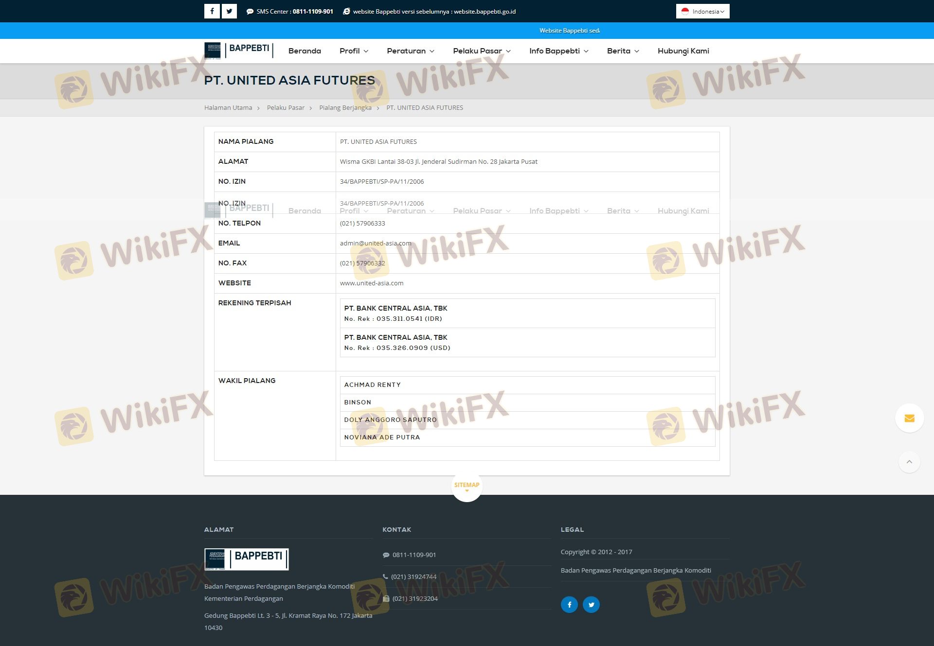Click the orange envelope message icon
The height and width of the screenshot is (646, 934).
pyautogui.click(x=909, y=418)
